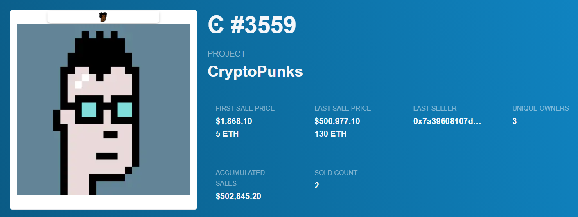The image size is (578, 217).
Task: Select the $1,868.10 first sale price
Action: [x=235, y=121]
